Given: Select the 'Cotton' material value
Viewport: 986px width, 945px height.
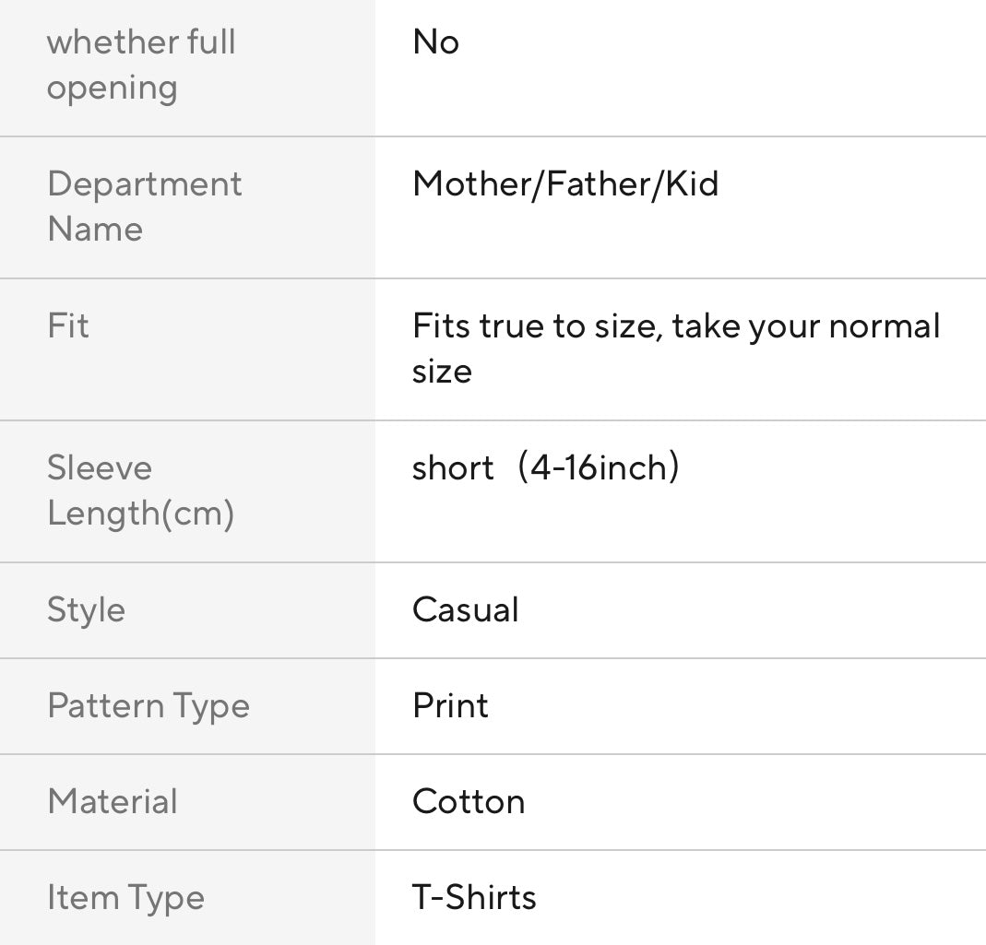Looking at the screenshot, I should [x=469, y=802].
